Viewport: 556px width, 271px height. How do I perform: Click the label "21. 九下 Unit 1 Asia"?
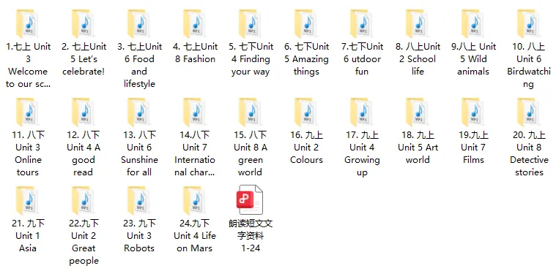(x=28, y=236)
